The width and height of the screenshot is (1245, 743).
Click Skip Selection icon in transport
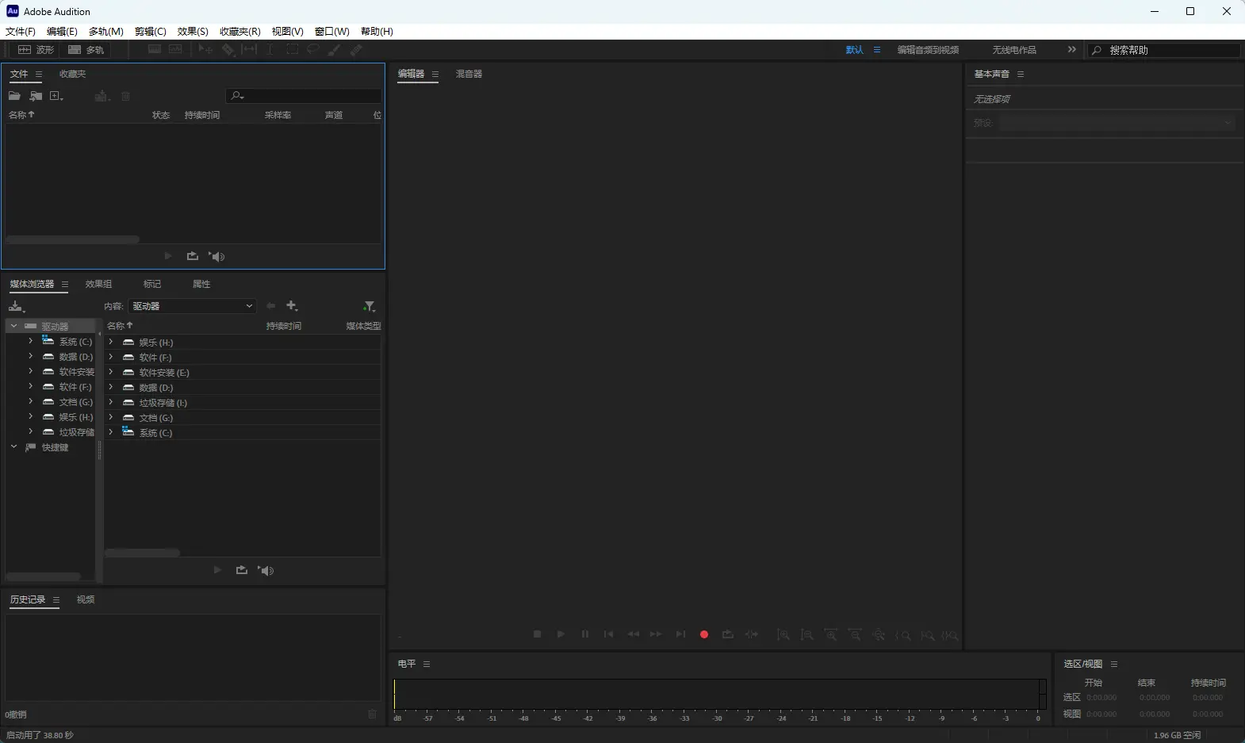click(x=752, y=634)
